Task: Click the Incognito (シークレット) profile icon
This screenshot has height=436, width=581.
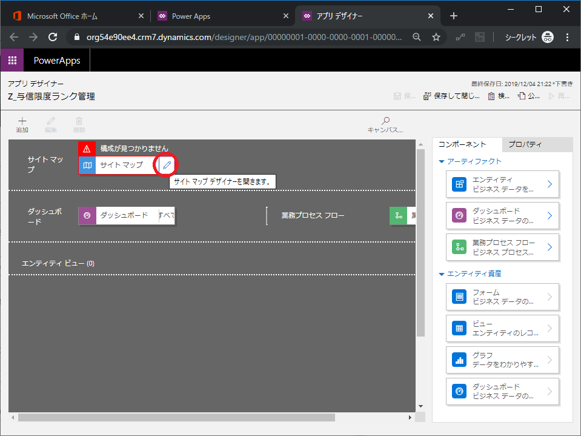Action: (548, 37)
